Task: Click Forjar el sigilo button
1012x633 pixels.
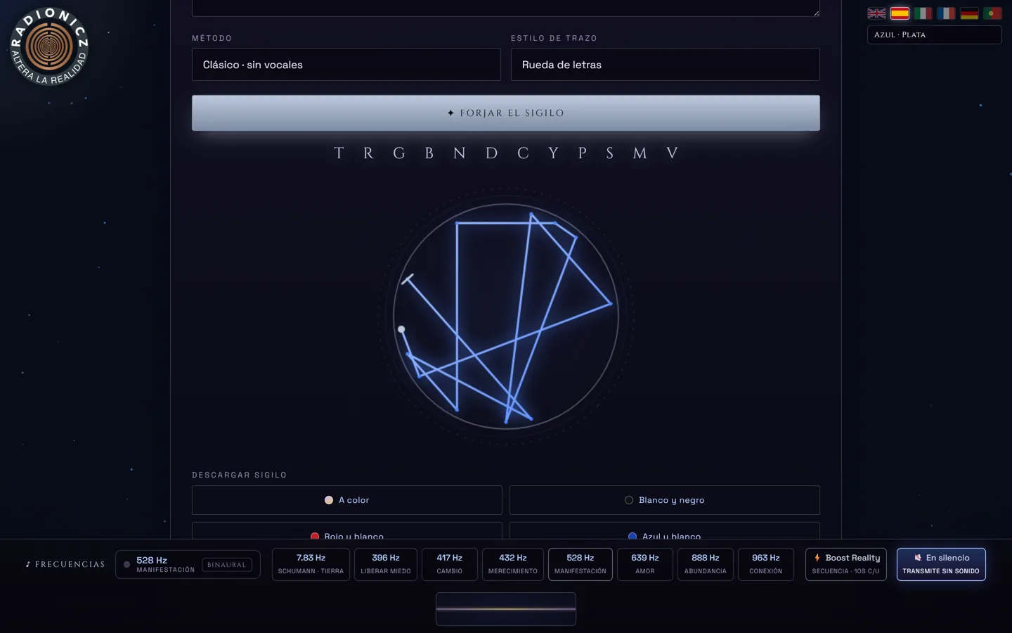Action: pyautogui.click(x=505, y=113)
